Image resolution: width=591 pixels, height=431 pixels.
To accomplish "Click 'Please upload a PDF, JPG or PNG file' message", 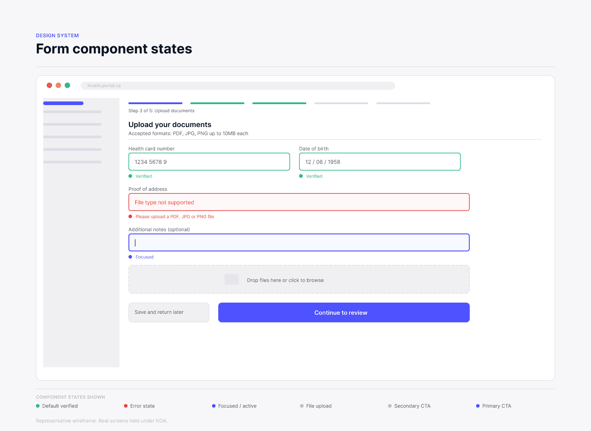I will 175,216.
